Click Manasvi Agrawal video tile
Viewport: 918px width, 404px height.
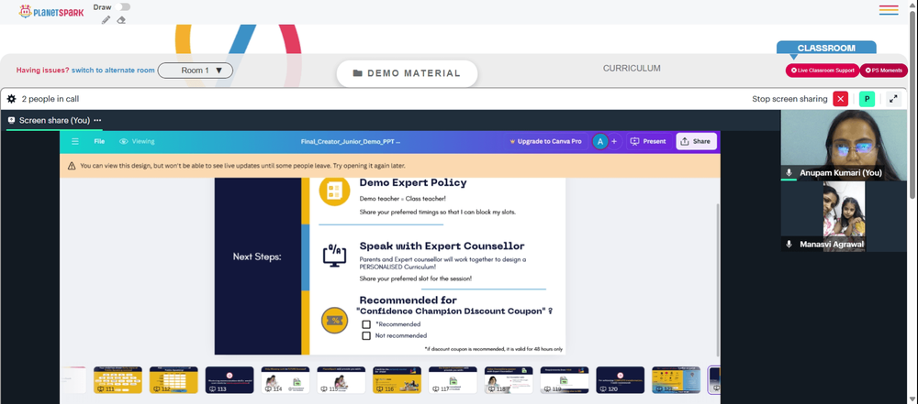(x=844, y=216)
